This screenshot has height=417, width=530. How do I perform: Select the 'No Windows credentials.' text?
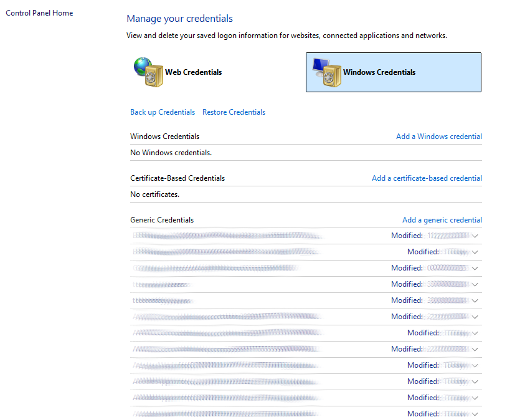[x=171, y=153]
